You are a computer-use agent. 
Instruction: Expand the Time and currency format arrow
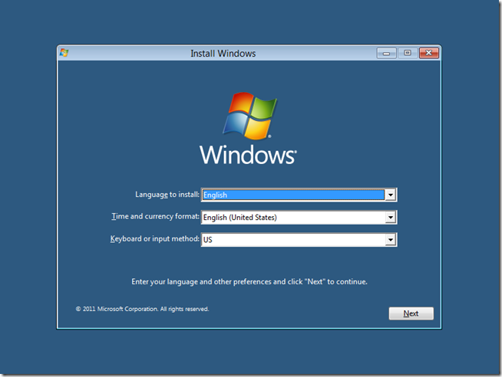(390, 218)
